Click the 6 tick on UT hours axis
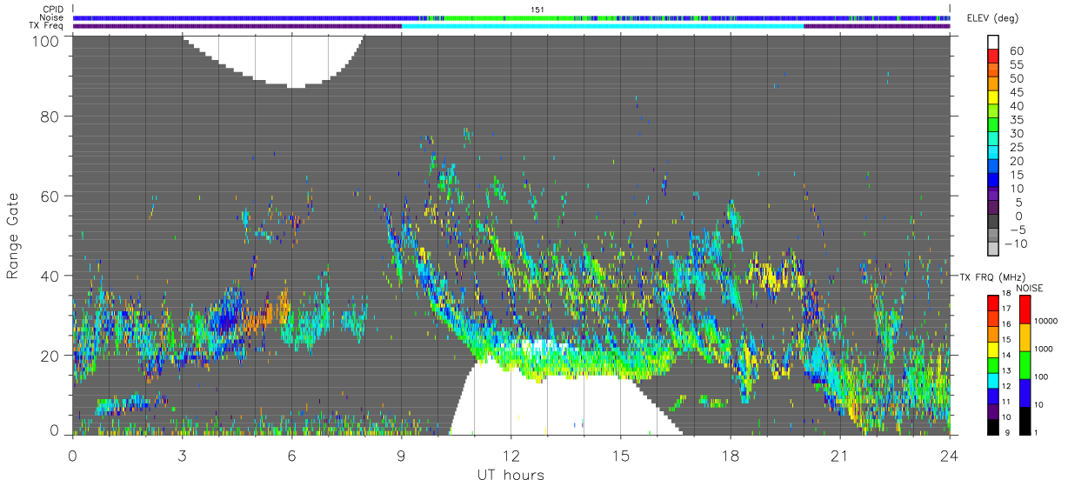Viewport: 1068px width, 493px height. pos(291,456)
